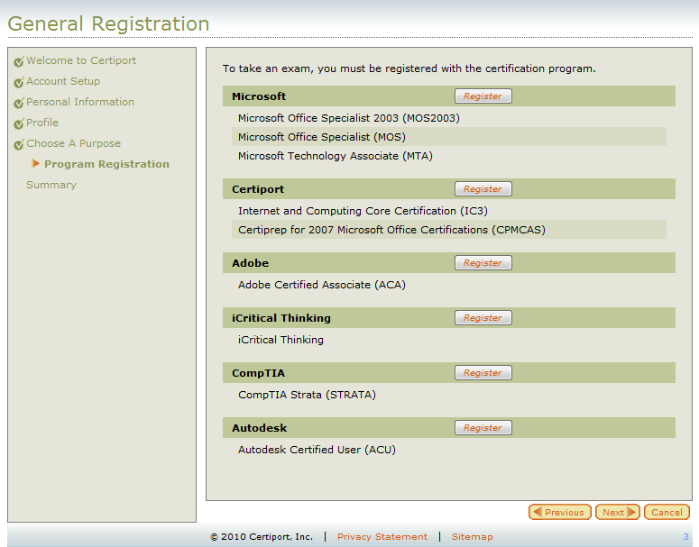
Task: Select Microsoft Office Specialist (MOS) row
Action: (x=449, y=137)
